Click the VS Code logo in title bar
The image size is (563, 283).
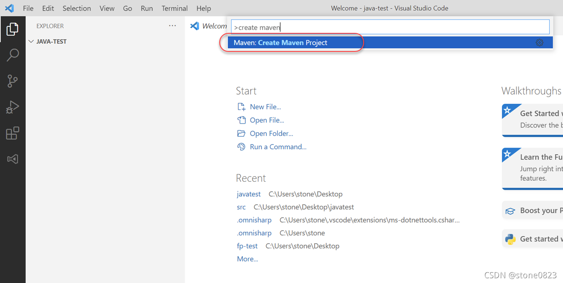pos(10,8)
